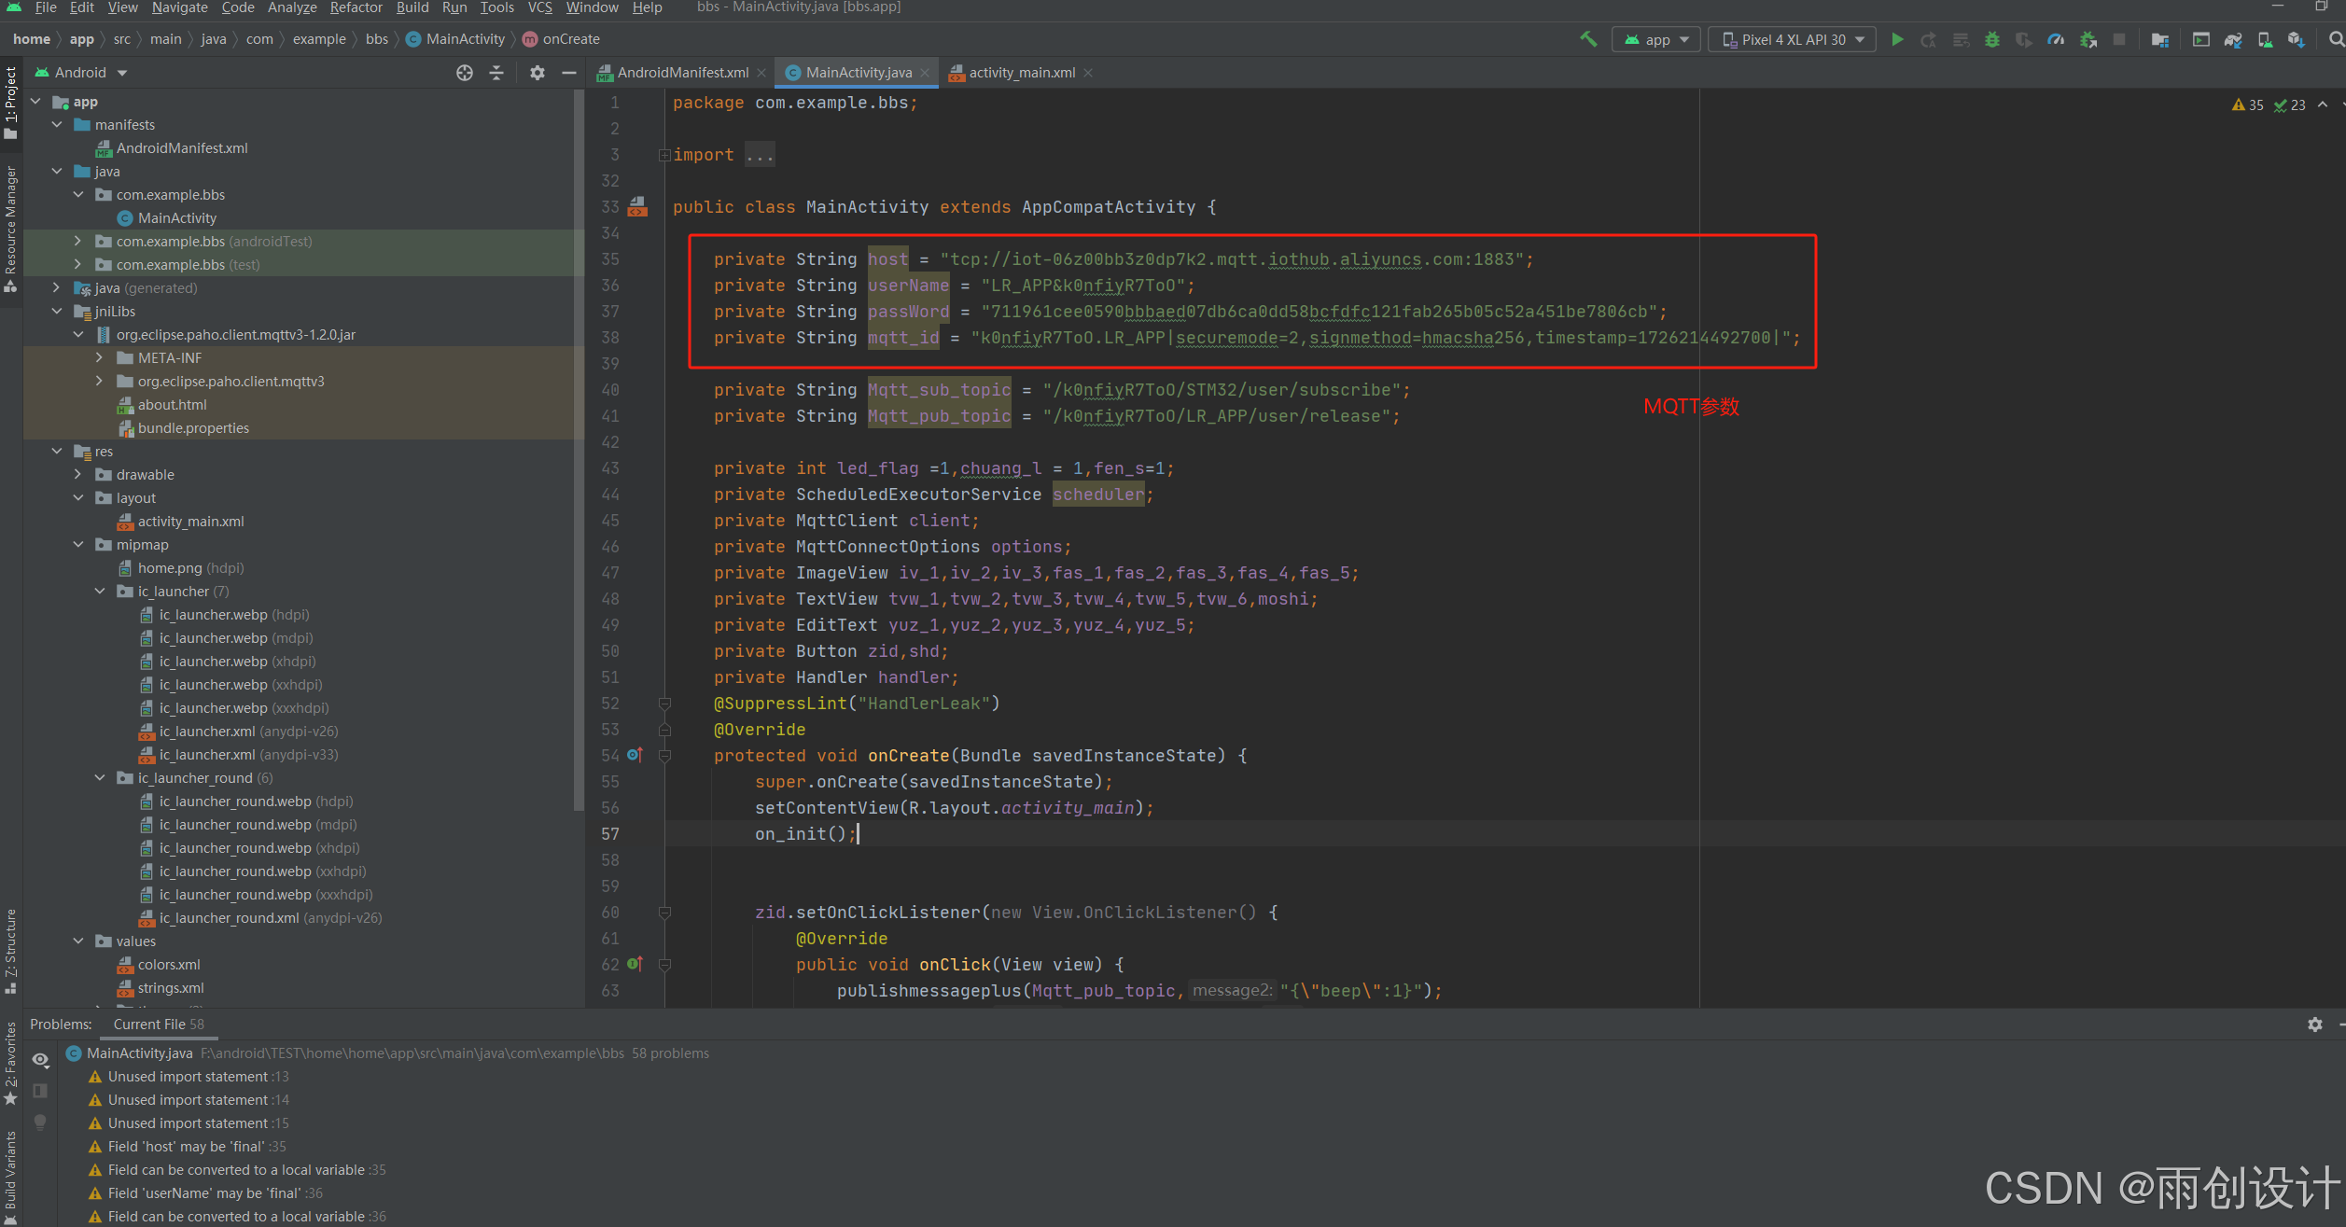2346x1227 pixels.
Task: Open Logcat from the toolbar
Action: click(2199, 38)
